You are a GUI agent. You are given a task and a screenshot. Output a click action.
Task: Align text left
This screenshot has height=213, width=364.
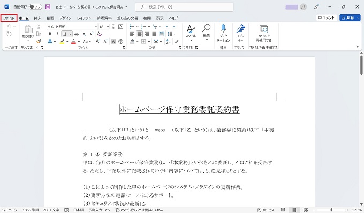(x=132, y=34)
